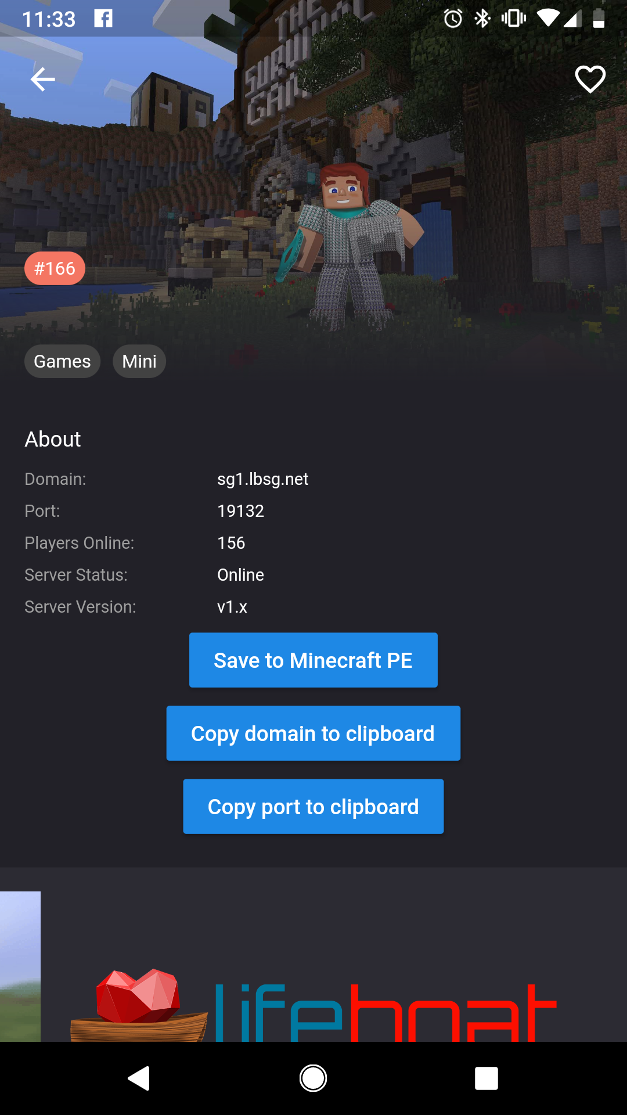Favorite this server with the heart icon
The image size is (627, 1115).
590,80
